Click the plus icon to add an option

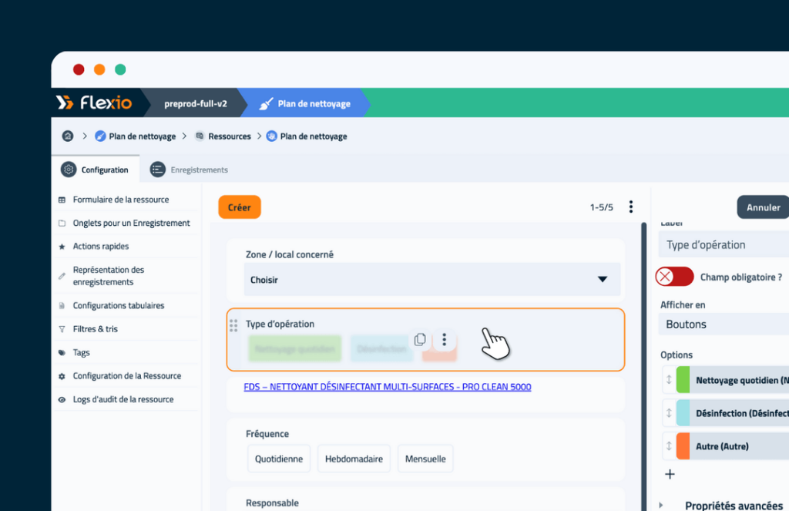(670, 474)
